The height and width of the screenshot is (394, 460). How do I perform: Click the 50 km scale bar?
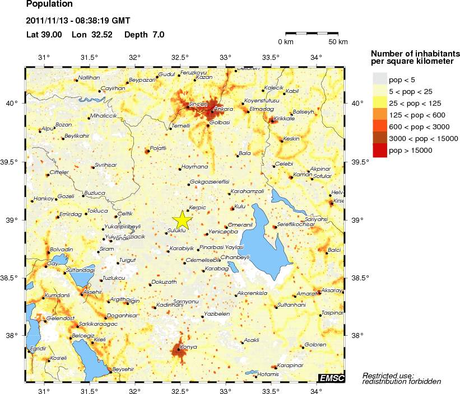click(x=313, y=34)
